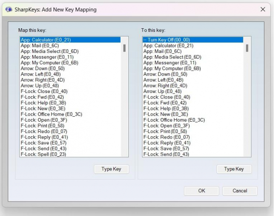The width and height of the screenshot is (274, 216).
Task: Select F-Lock: Open (E0_3F) in To this key list
Action: click(193, 126)
